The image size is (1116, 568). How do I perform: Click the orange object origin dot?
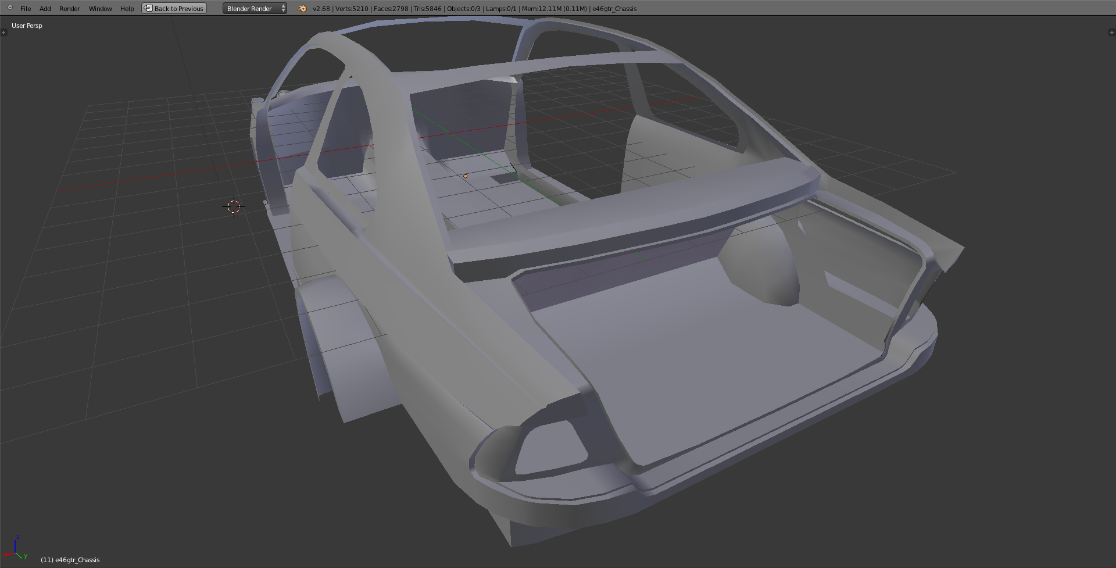(x=465, y=176)
